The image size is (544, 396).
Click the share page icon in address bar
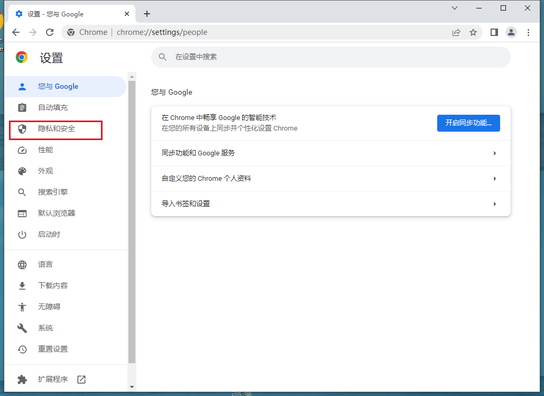tap(456, 32)
